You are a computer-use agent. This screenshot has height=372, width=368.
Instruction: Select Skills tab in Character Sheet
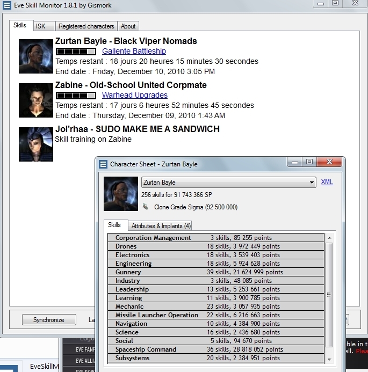point(116,225)
